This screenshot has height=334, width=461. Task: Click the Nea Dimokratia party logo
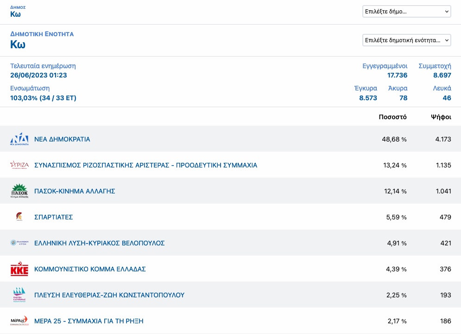(x=19, y=139)
